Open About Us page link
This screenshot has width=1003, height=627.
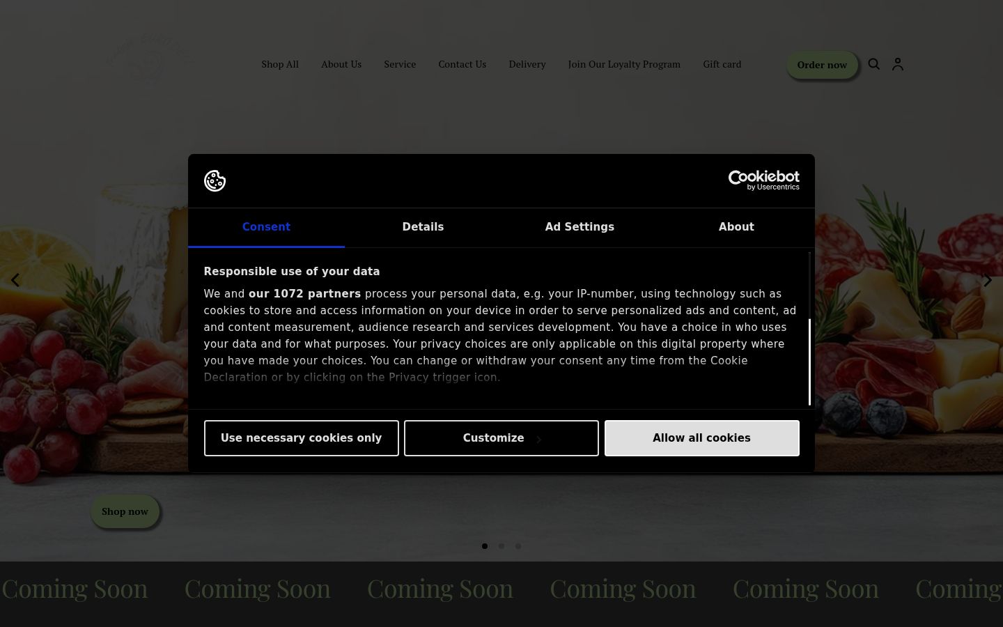click(341, 64)
